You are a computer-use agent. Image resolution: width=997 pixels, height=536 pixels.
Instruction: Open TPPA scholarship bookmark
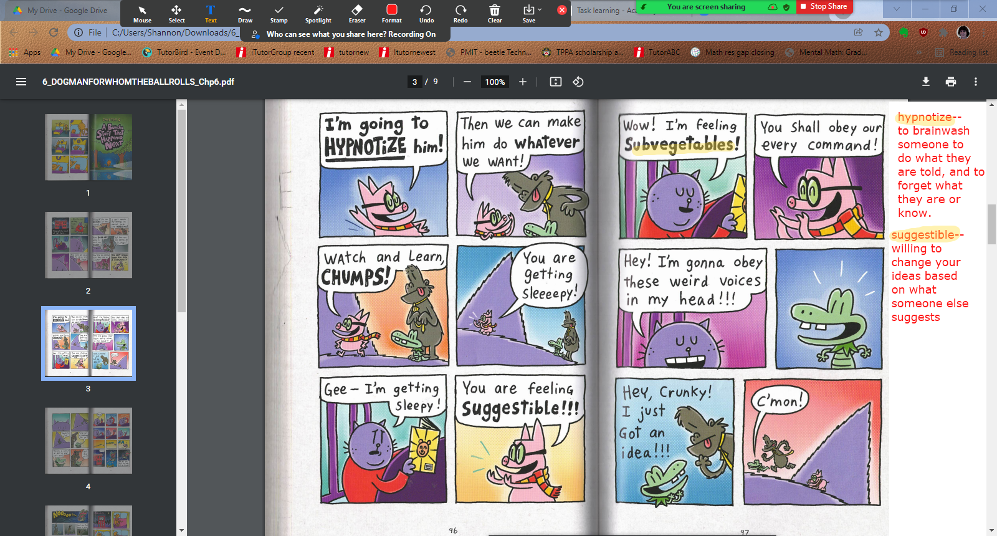coord(583,52)
